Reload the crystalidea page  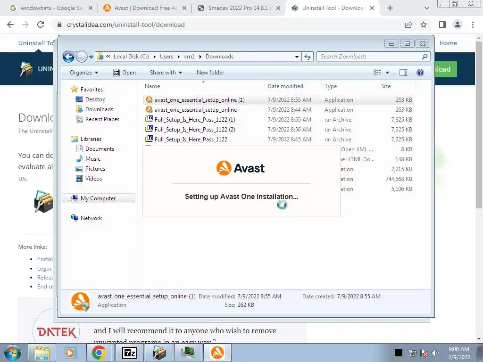pos(41,25)
